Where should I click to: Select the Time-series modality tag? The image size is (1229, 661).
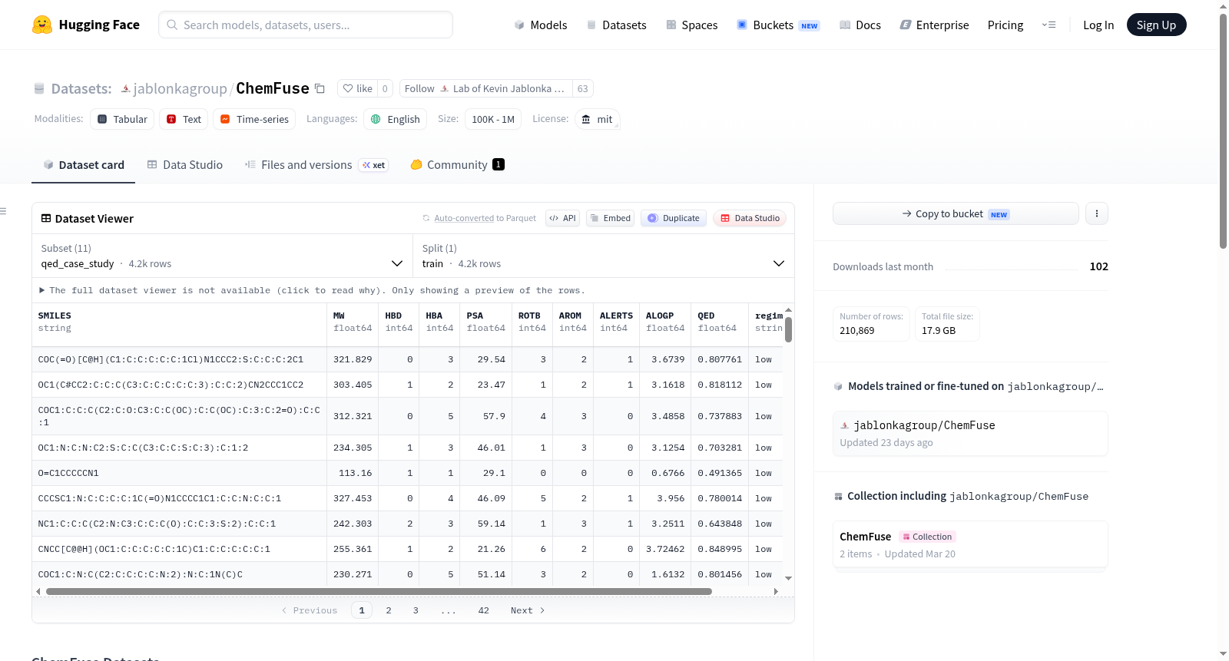[x=254, y=119]
